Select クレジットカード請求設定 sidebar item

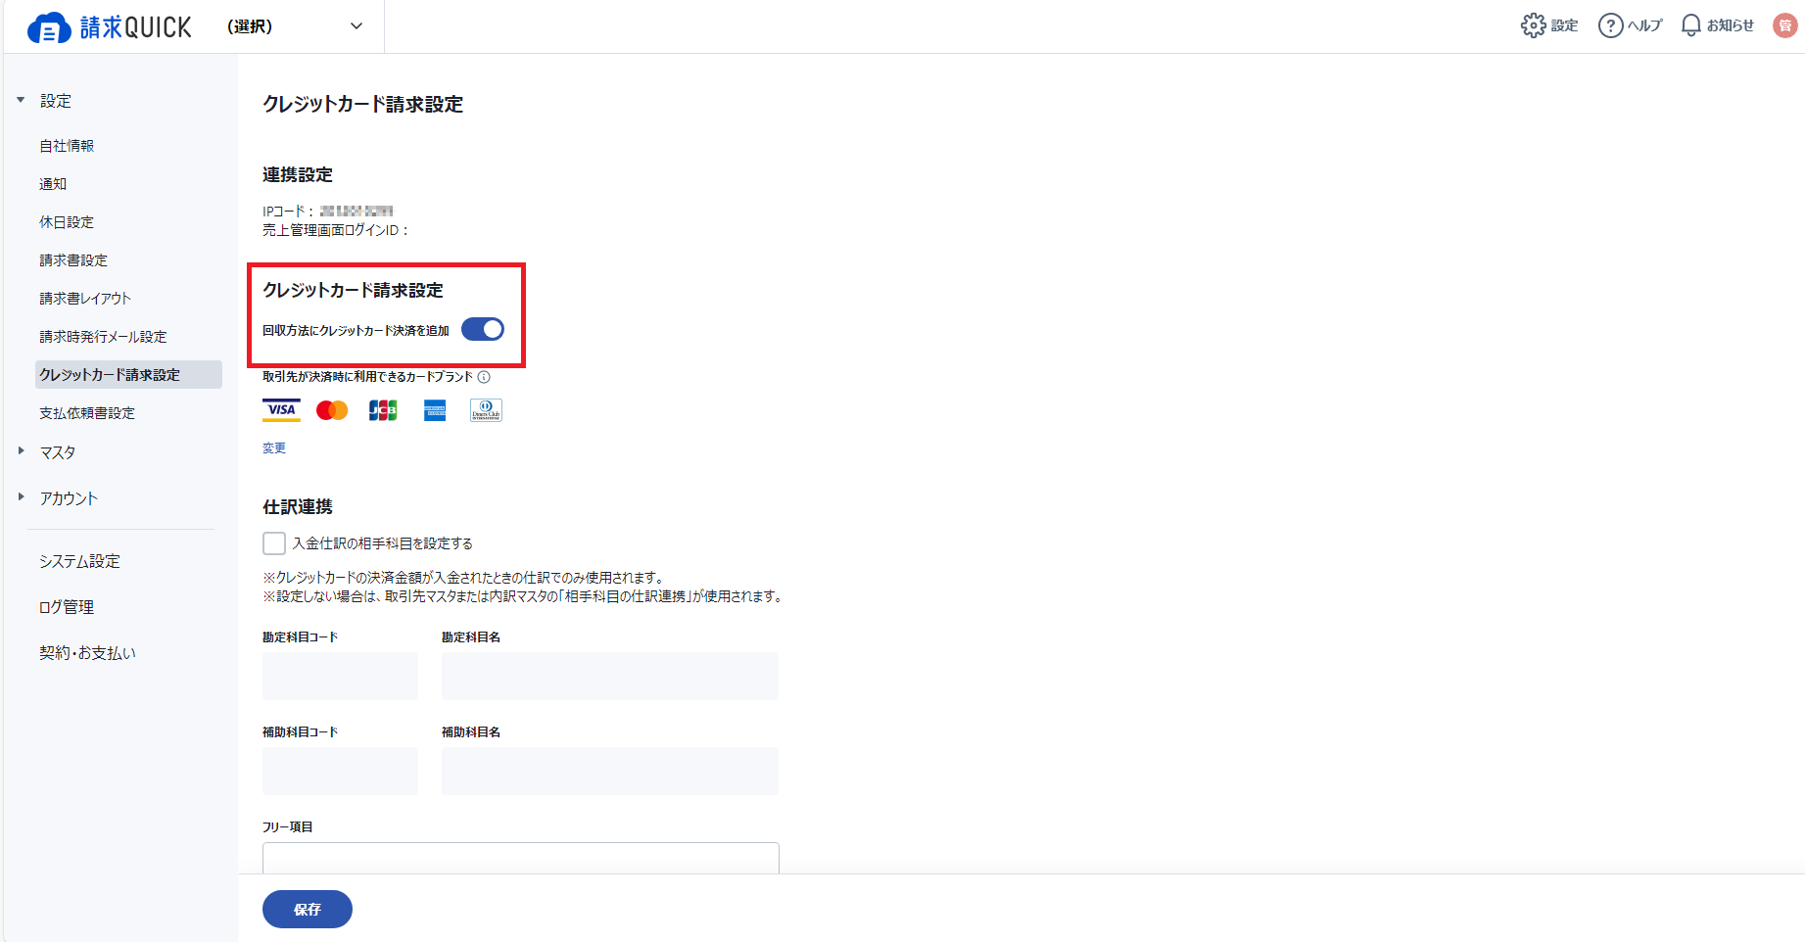click(128, 375)
